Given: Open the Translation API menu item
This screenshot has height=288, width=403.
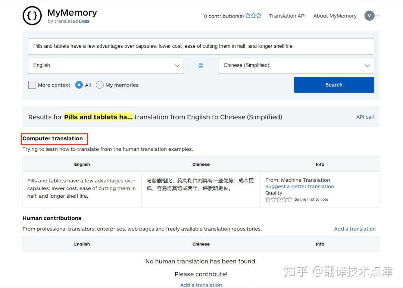Looking at the screenshot, I should [x=287, y=16].
